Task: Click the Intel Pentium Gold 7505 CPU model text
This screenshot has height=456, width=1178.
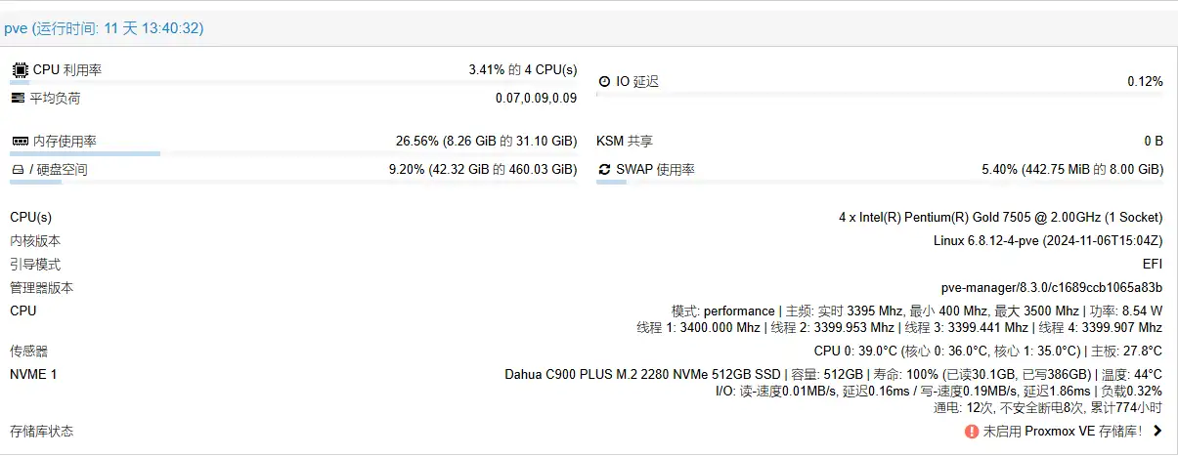Action: click(1000, 218)
